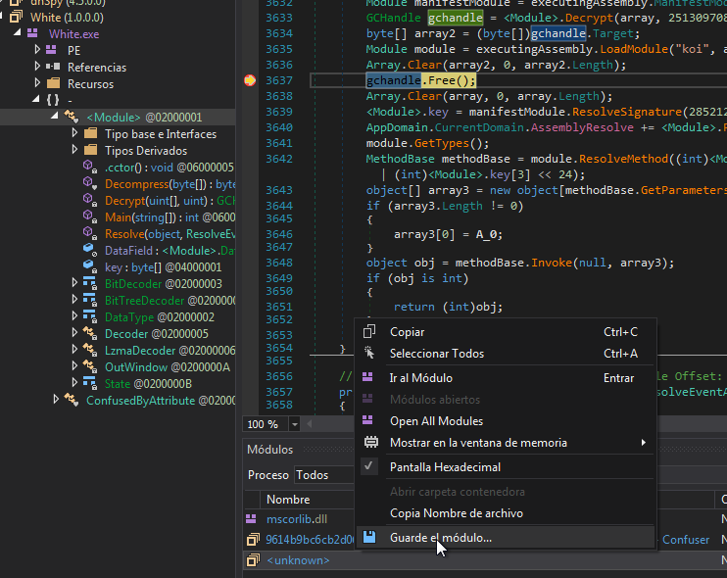This screenshot has height=578, width=727.
Task: Click the LoadModule call on line 3635
Action: click(x=633, y=49)
